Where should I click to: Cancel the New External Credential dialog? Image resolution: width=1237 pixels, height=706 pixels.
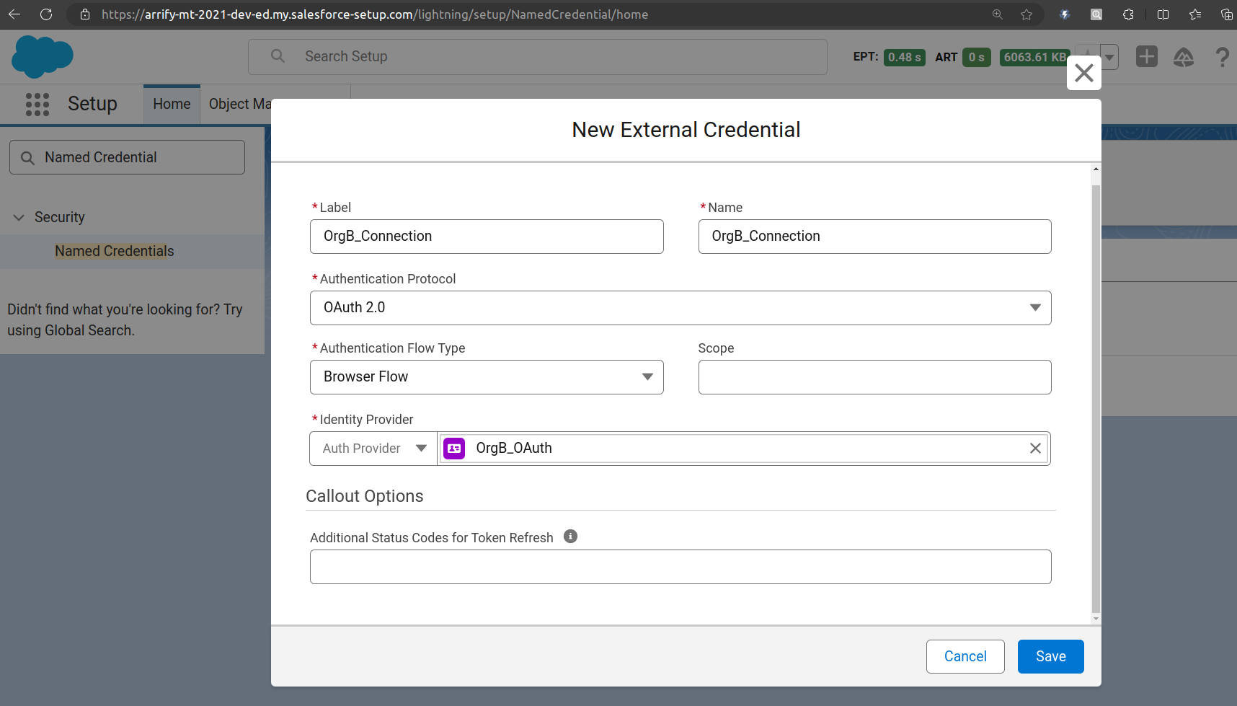point(965,656)
